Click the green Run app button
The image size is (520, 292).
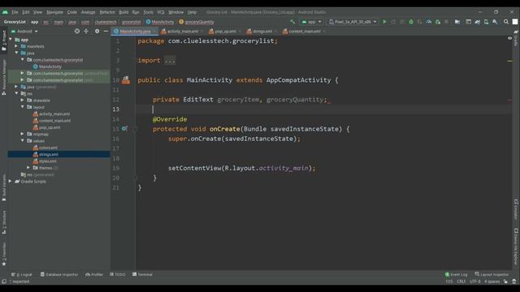tap(384, 22)
